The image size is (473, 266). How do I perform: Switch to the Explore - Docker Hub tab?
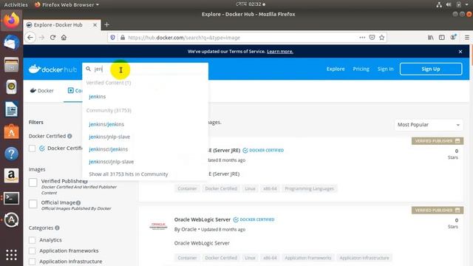click(x=61, y=25)
